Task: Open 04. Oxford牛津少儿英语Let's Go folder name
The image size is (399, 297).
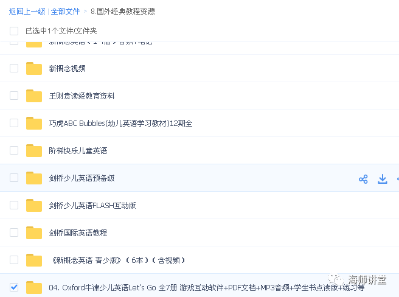Action: click(x=207, y=288)
